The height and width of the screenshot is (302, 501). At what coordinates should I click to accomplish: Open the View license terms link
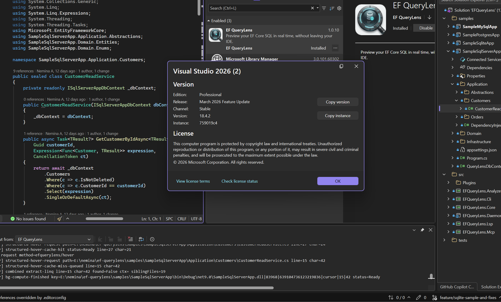(193, 181)
